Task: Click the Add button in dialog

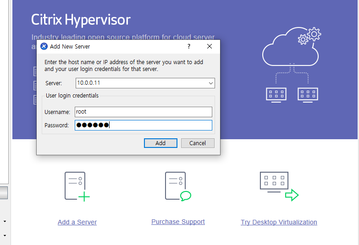Action: coord(160,143)
